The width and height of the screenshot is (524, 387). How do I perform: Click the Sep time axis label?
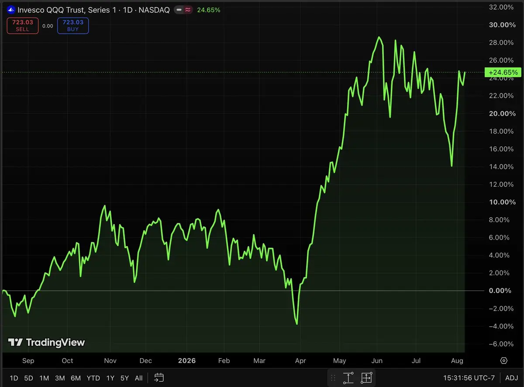(28, 361)
